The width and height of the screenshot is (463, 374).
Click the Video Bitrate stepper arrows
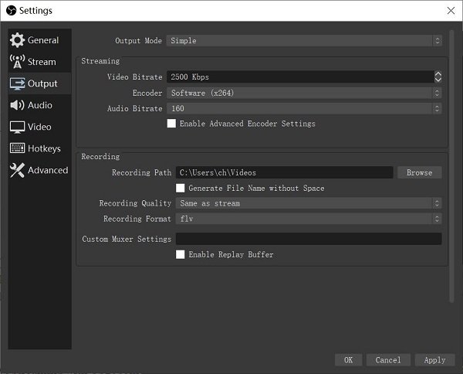(x=438, y=77)
